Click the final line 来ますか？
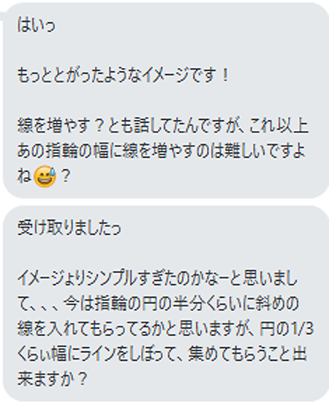329x404 pixels. click(x=51, y=379)
